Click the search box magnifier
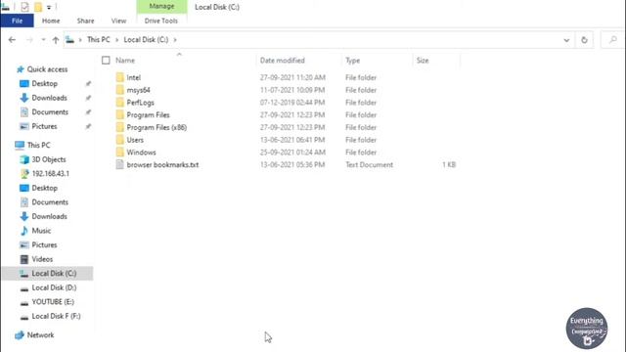Screen dimensions: 626x352 (613, 39)
